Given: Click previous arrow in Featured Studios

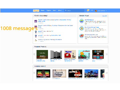Looking at the screenshot, I should 34,73.
